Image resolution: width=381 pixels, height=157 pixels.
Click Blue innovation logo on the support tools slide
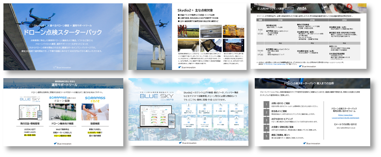(63, 143)
